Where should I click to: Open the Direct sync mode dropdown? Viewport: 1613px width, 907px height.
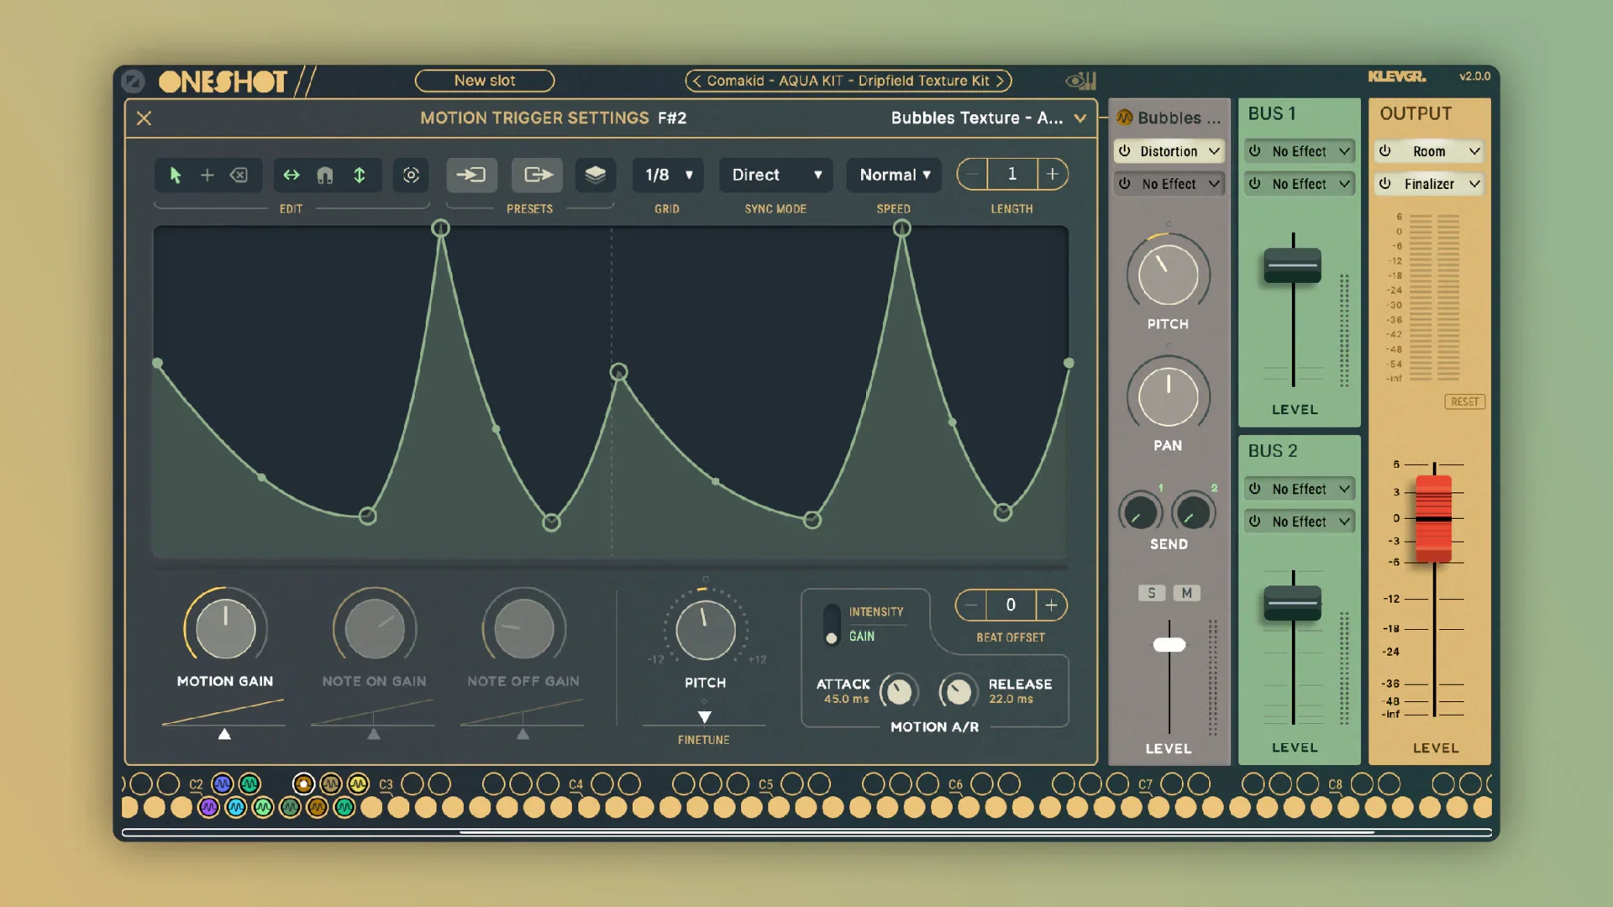point(775,175)
